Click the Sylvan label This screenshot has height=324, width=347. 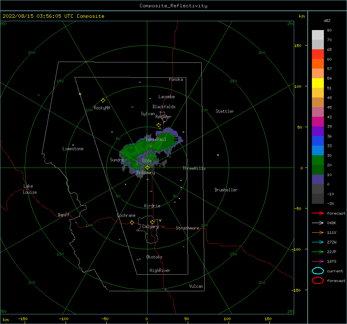coord(148,114)
